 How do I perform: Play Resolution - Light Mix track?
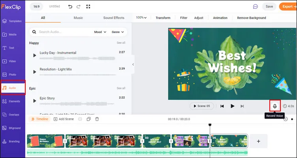34,72
